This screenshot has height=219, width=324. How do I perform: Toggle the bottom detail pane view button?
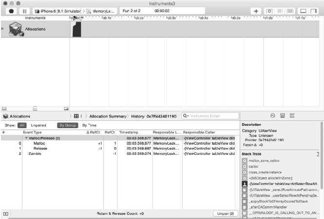click(x=302, y=11)
